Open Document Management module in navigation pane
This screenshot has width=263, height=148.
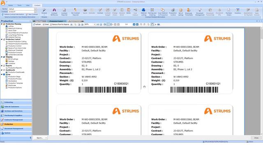(16, 129)
